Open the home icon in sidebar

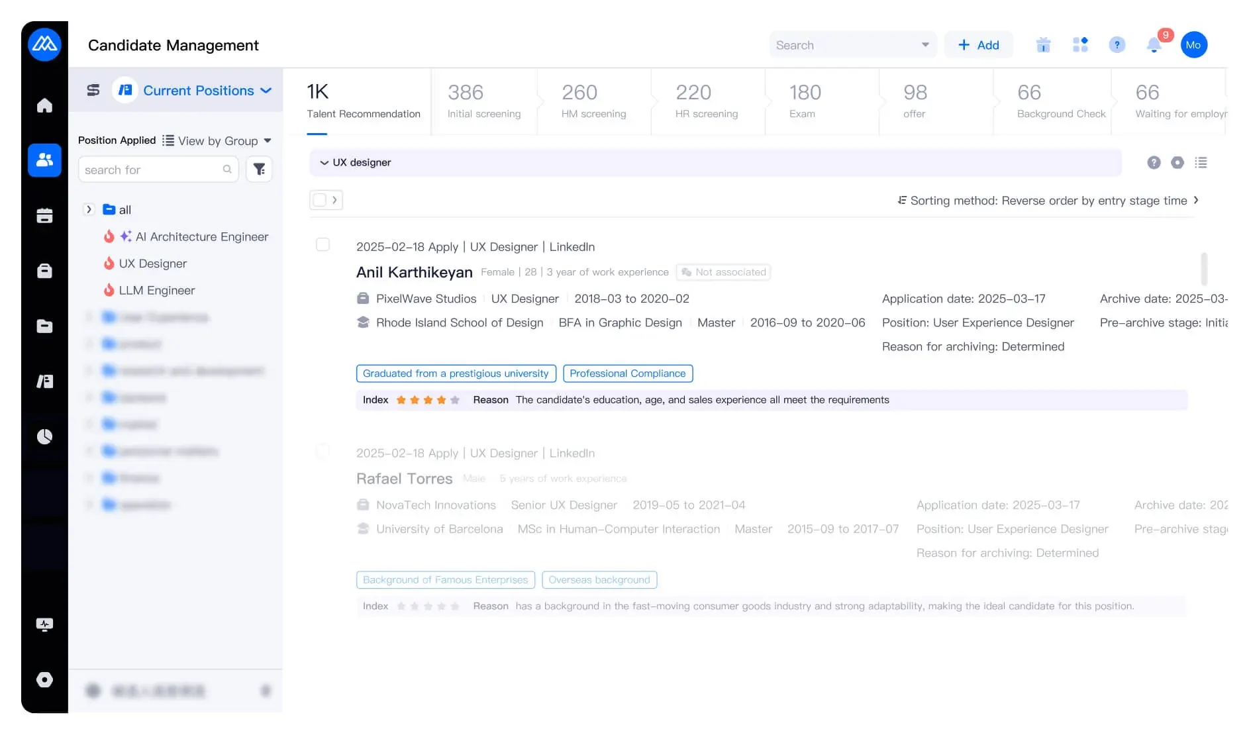44,105
